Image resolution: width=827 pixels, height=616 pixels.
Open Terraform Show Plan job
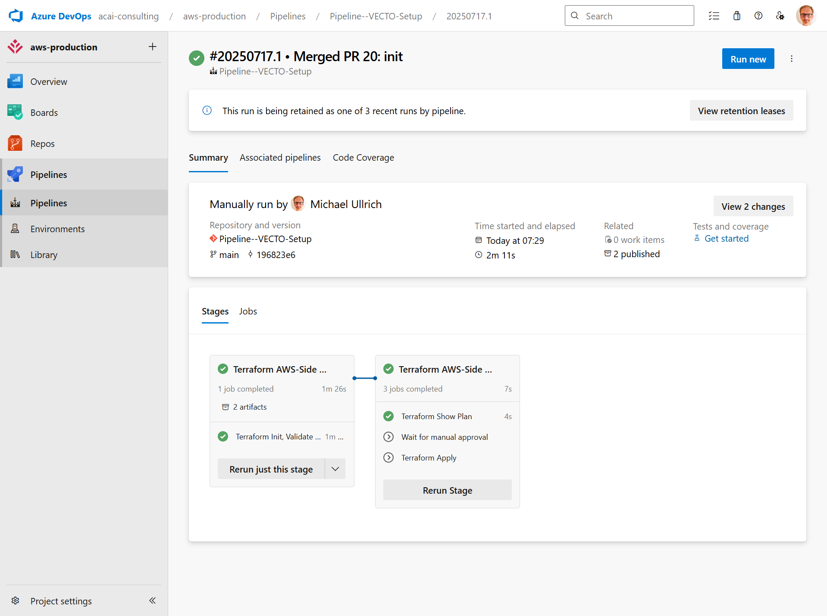tap(448, 417)
